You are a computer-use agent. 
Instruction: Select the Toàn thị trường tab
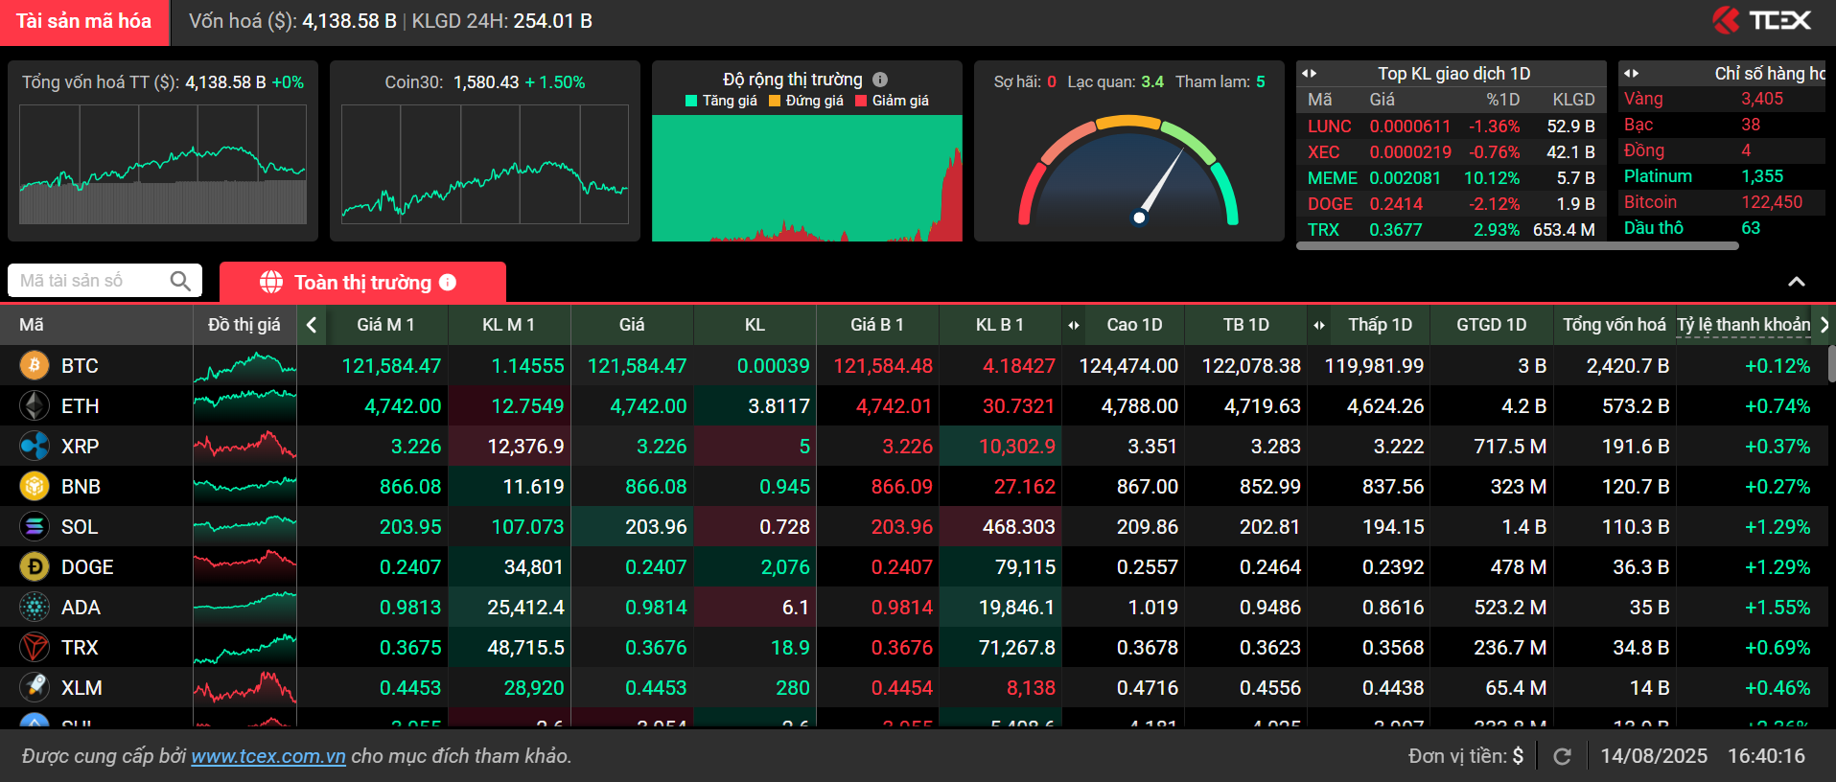pyautogui.click(x=361, y=283)
